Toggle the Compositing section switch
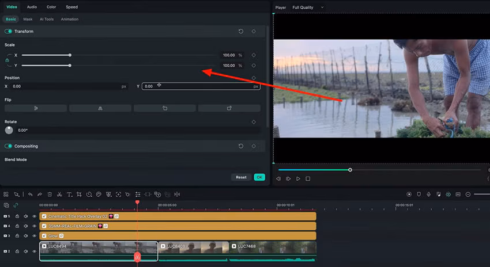This screenshot has height=267, width=490. [x=9, y=146]
